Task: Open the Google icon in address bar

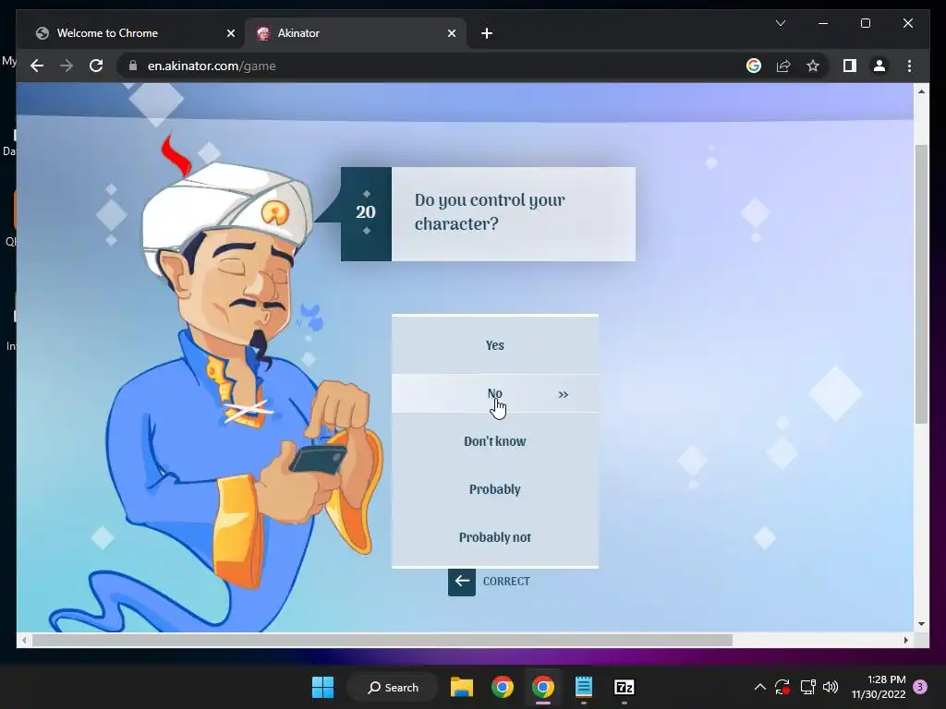Action: click(x=754, y=66)
